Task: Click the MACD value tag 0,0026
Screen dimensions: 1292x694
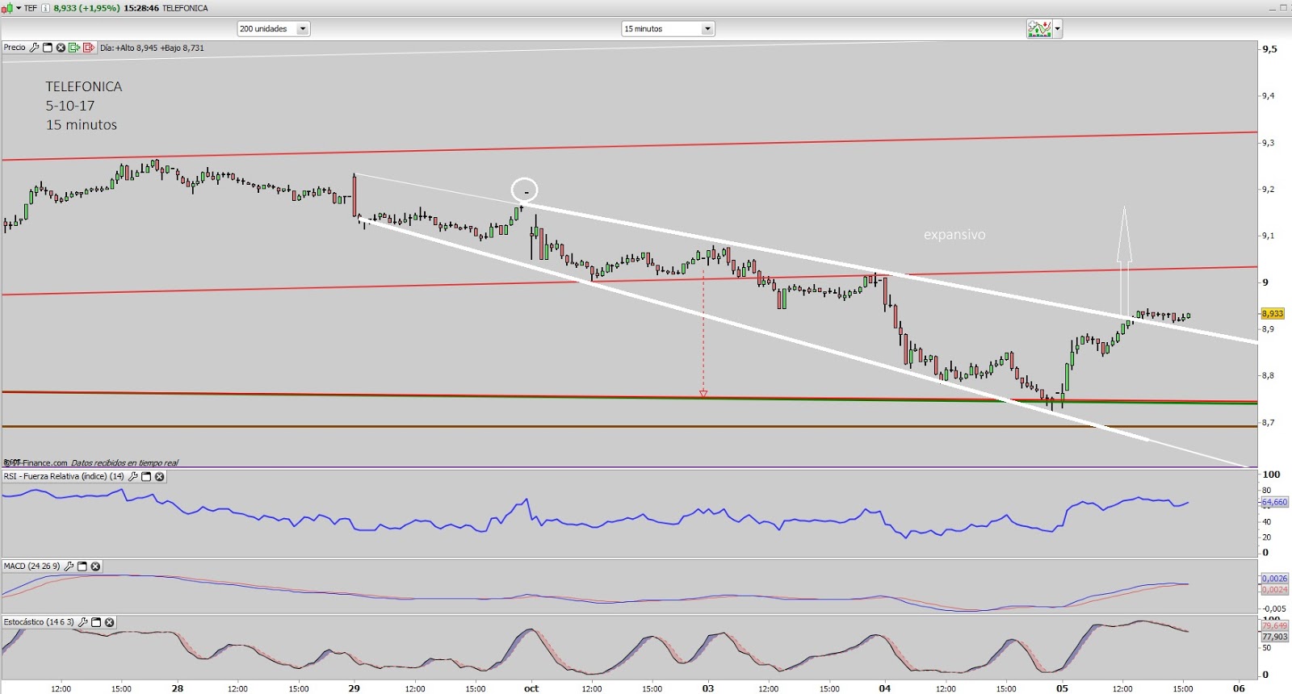Action: coord(1275,579)
